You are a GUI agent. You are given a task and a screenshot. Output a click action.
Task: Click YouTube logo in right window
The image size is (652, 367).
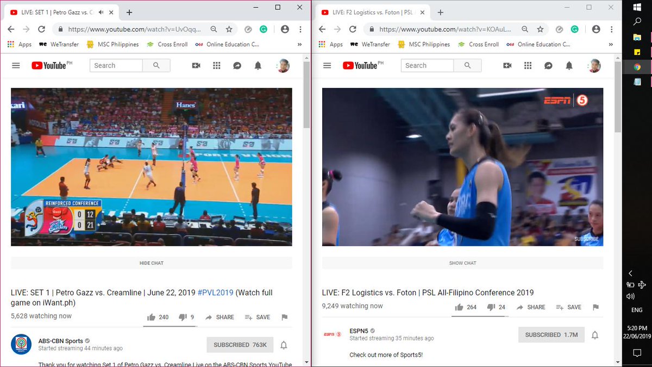click(x=359, y=65)
